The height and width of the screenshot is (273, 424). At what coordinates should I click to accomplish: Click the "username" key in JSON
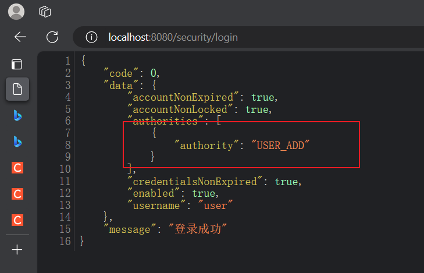point(153,205)
